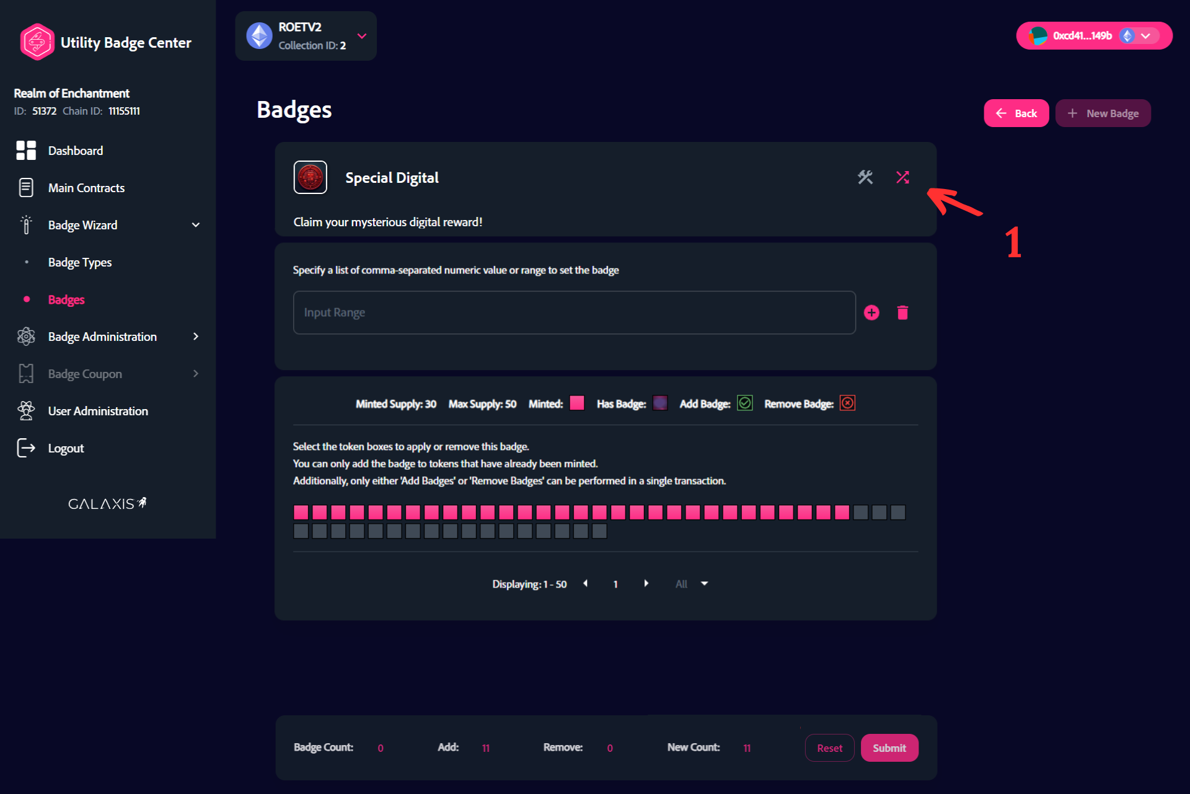This screenshot has height=794, width=1190.
Task: Click the Submit button
Action: pos(889,748)
